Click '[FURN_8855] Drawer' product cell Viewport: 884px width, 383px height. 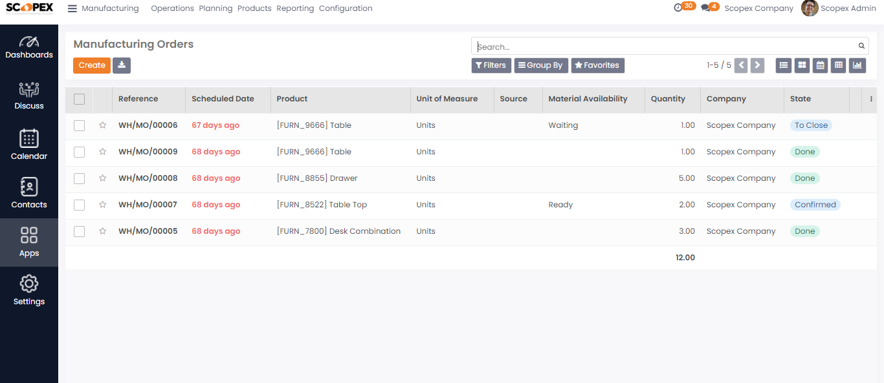tap(317, 178)
